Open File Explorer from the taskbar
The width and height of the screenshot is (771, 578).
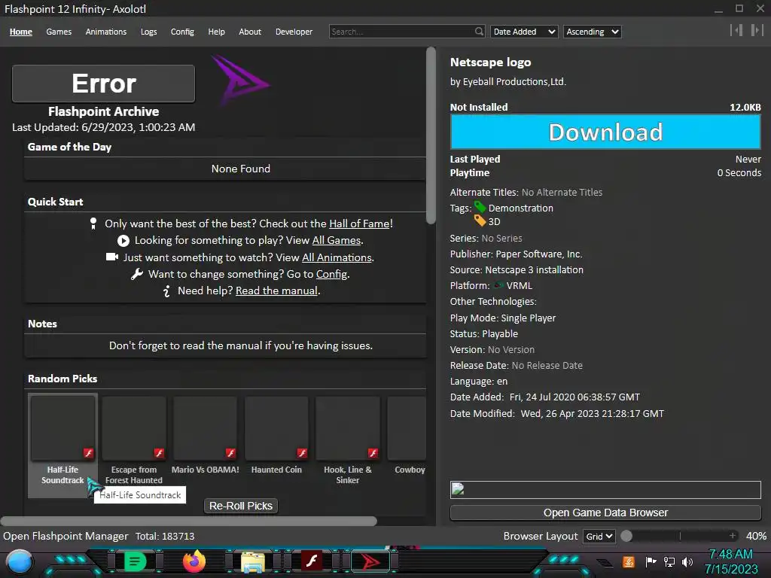(253, 561)
